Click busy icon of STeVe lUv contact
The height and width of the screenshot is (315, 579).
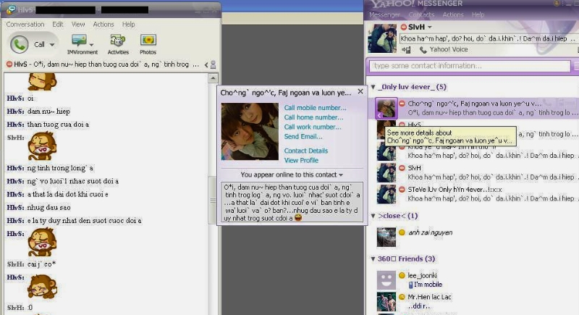[402, 190]
